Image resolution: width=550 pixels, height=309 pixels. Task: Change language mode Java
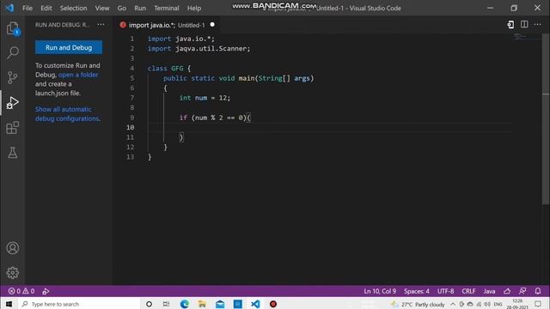coord(489,291)
